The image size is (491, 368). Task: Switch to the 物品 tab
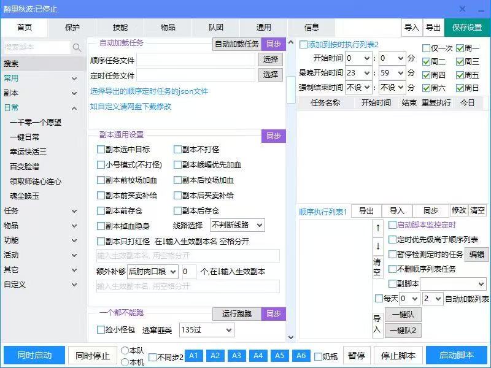[x=168, y=28]
